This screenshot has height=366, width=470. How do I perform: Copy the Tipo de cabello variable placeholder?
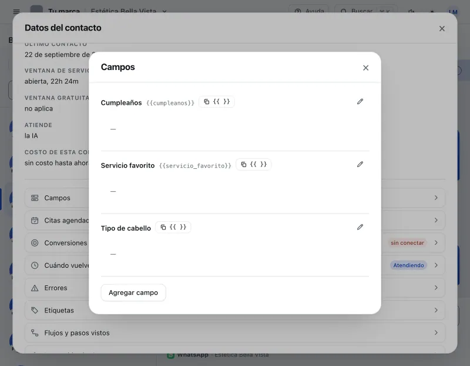(x=173, y=227)
